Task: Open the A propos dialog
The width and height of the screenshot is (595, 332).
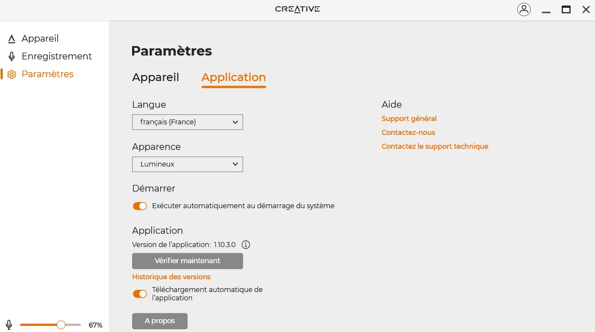Action: (159, 321)
